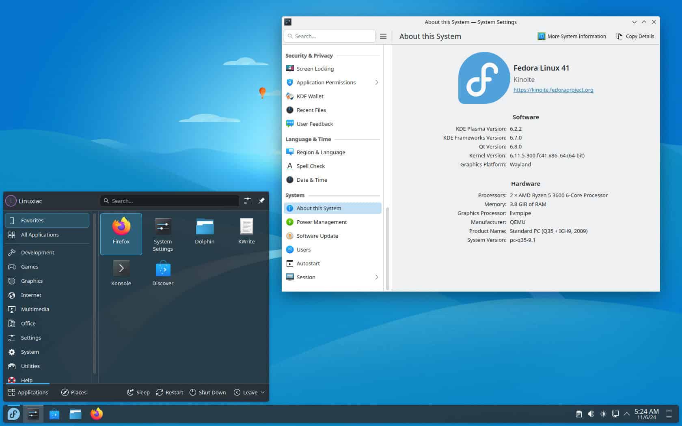This screenshot has width=682, height=426.
Task: Expand Application Permissions in the sidebar
Action: [x=377, y=82]
